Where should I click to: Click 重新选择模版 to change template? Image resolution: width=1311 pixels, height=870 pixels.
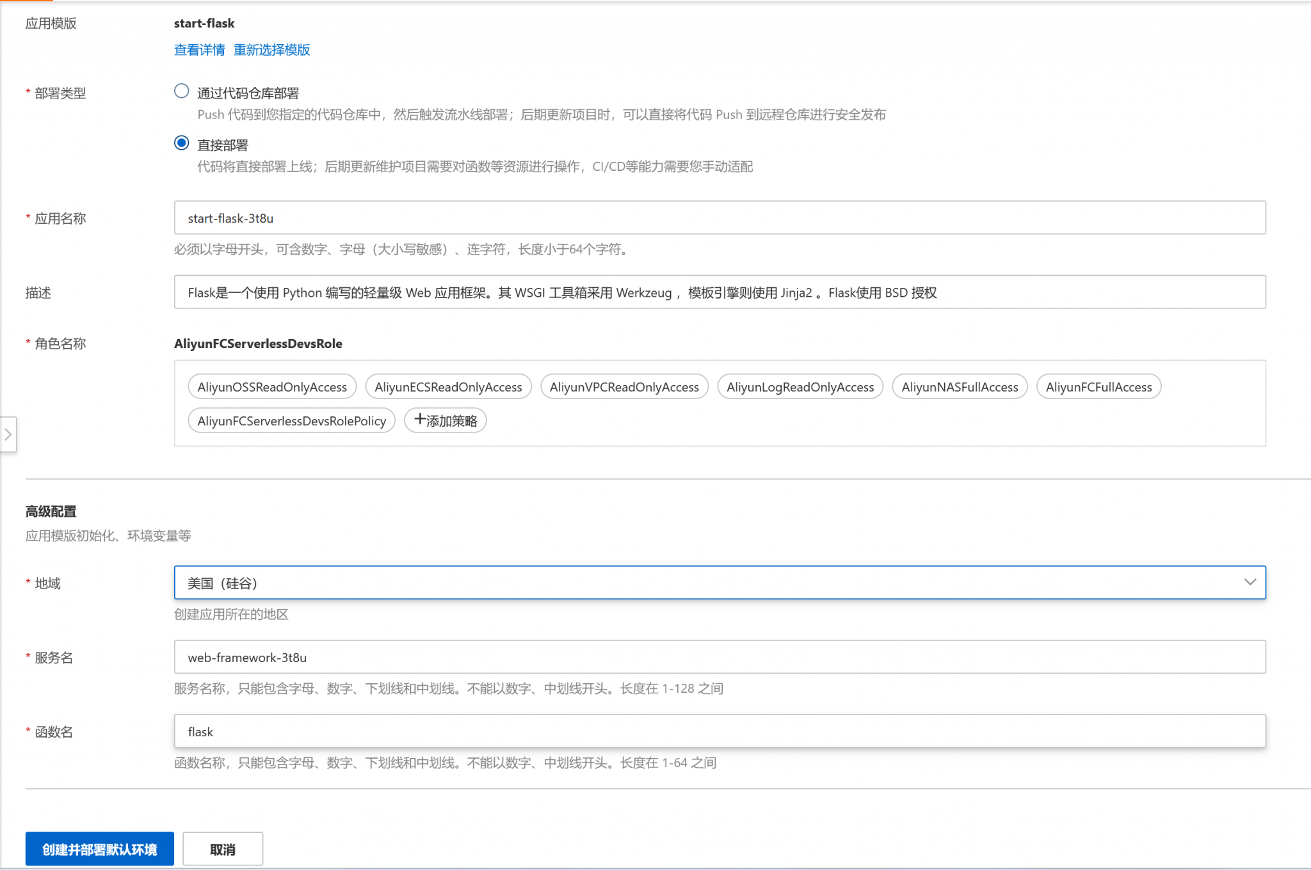point(272,49)
